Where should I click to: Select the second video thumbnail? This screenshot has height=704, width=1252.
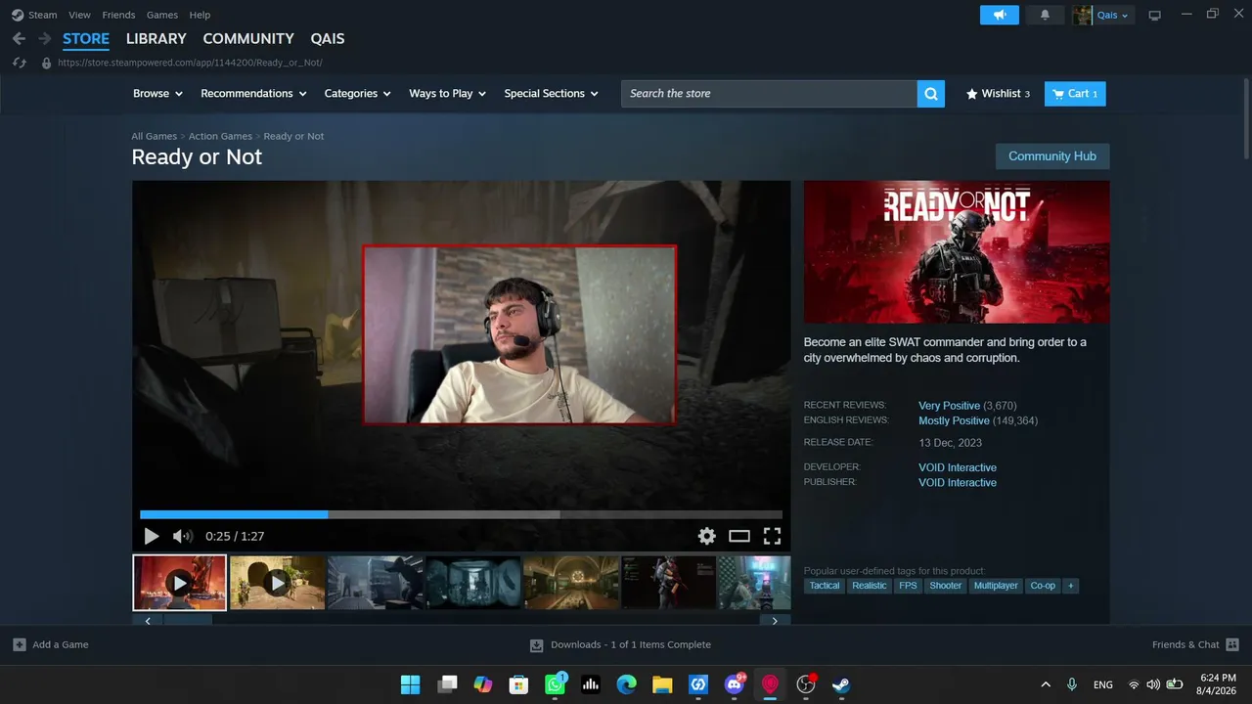[277, 583]
